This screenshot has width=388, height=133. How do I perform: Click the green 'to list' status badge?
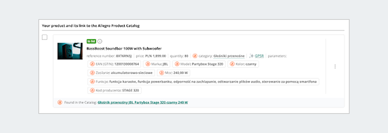point(91,41)
